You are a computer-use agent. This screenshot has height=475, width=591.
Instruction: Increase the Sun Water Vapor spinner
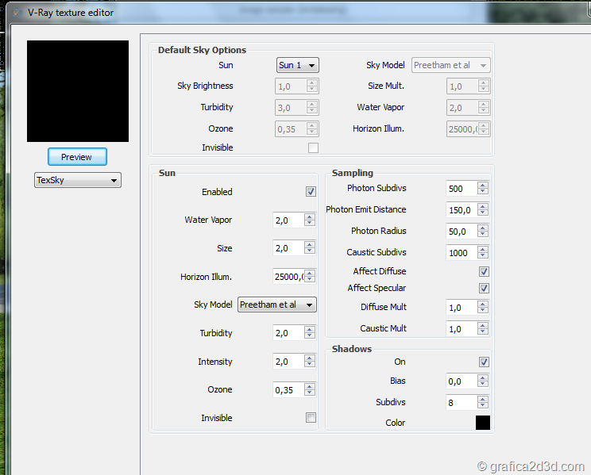coord(310,216)
